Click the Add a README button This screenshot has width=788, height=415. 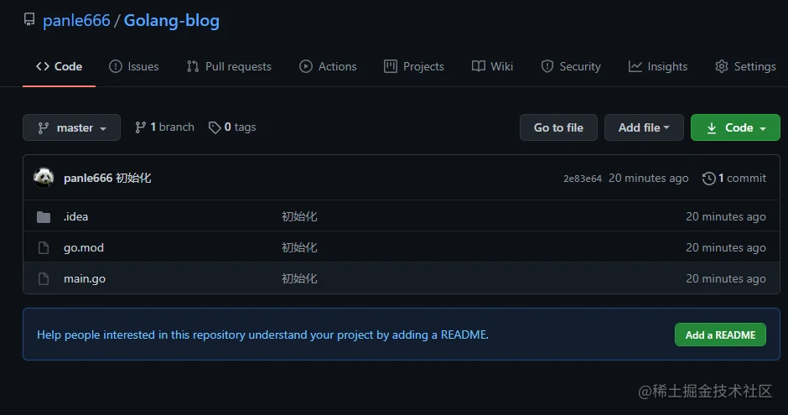coord(720,335)
